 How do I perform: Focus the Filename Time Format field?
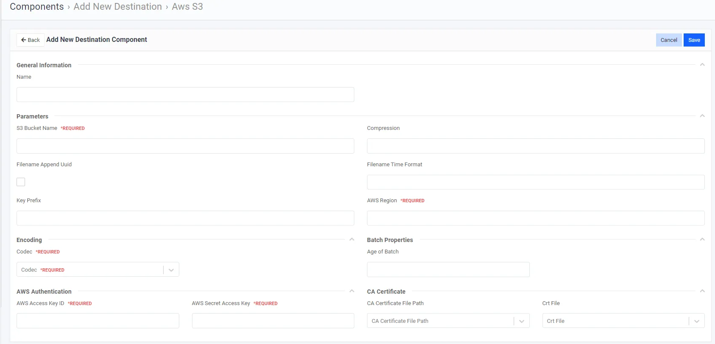tap(536, 182)
